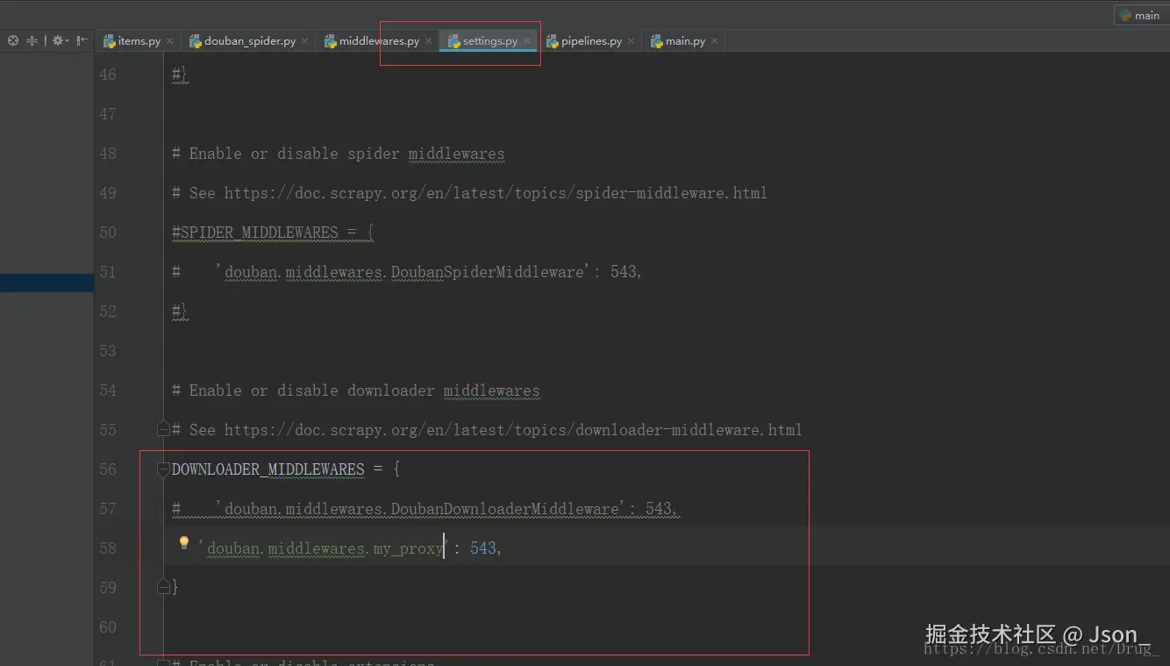This screenshot has width=1170, height=666.
Task: Close the items.py tab
Action: (x=169, y=41)
